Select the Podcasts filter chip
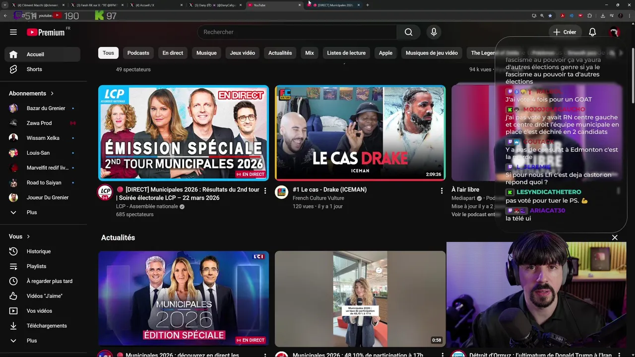The width and height of the screenshot is (635, 357). click(x=138, y=53)
